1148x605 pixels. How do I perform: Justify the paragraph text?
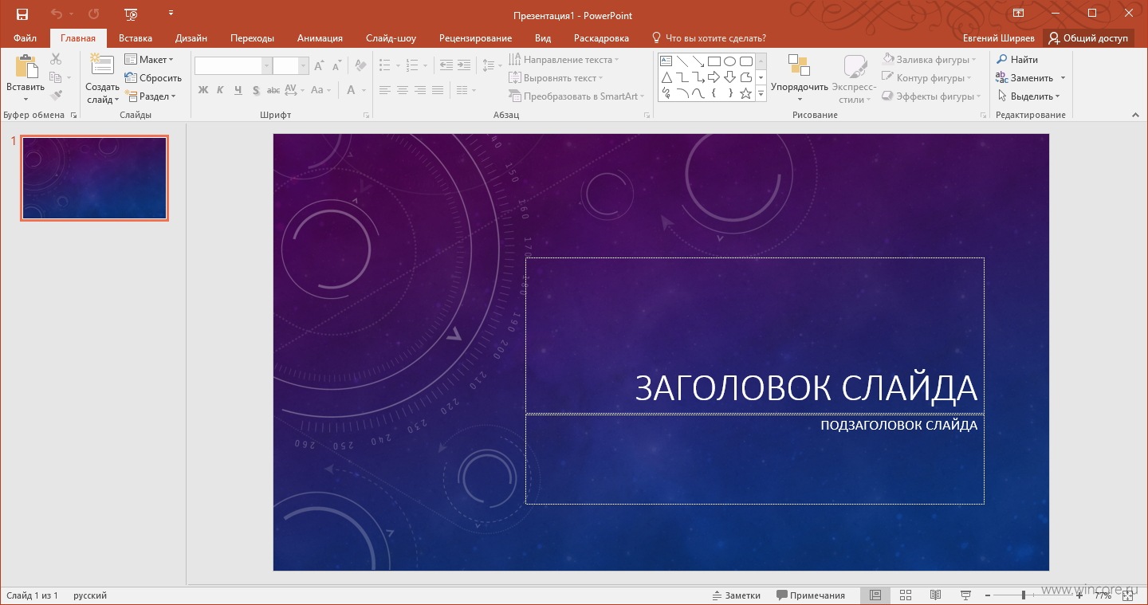coord(438,91)
